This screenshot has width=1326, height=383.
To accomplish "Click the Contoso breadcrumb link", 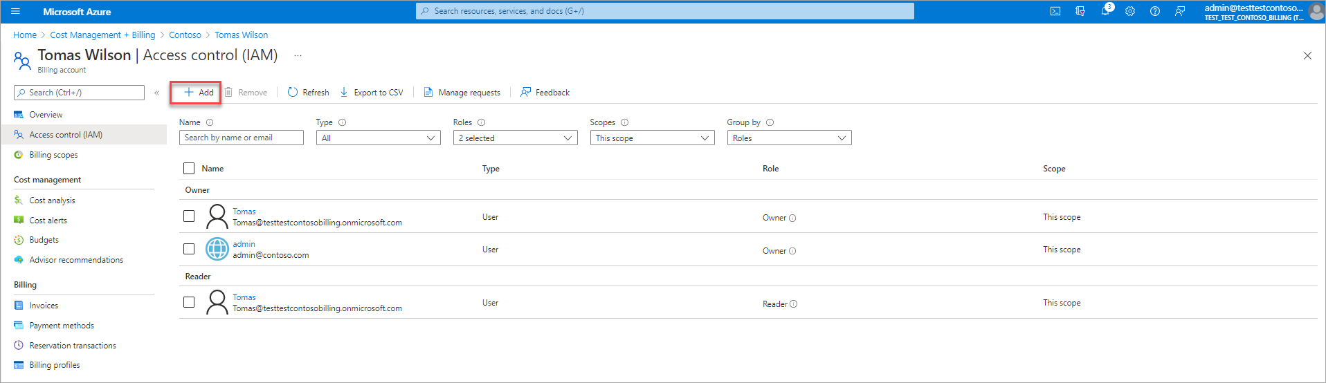I will point(185,35).
